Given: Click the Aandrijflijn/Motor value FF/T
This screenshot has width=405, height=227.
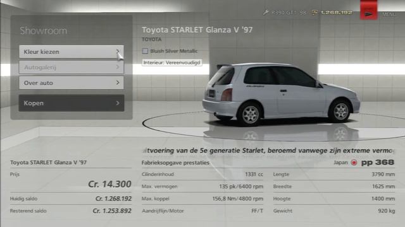Looking at the screenshot, I should tap(258, 211).
